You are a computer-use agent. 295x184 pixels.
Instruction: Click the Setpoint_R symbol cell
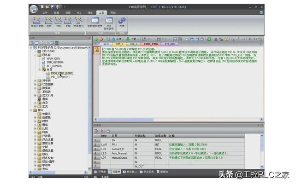pos(122,149)
